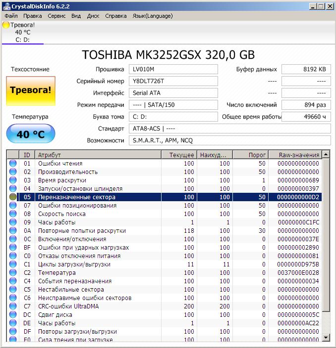
Task: Click the vertical scrollbar thumb
Action: point(326,235)
